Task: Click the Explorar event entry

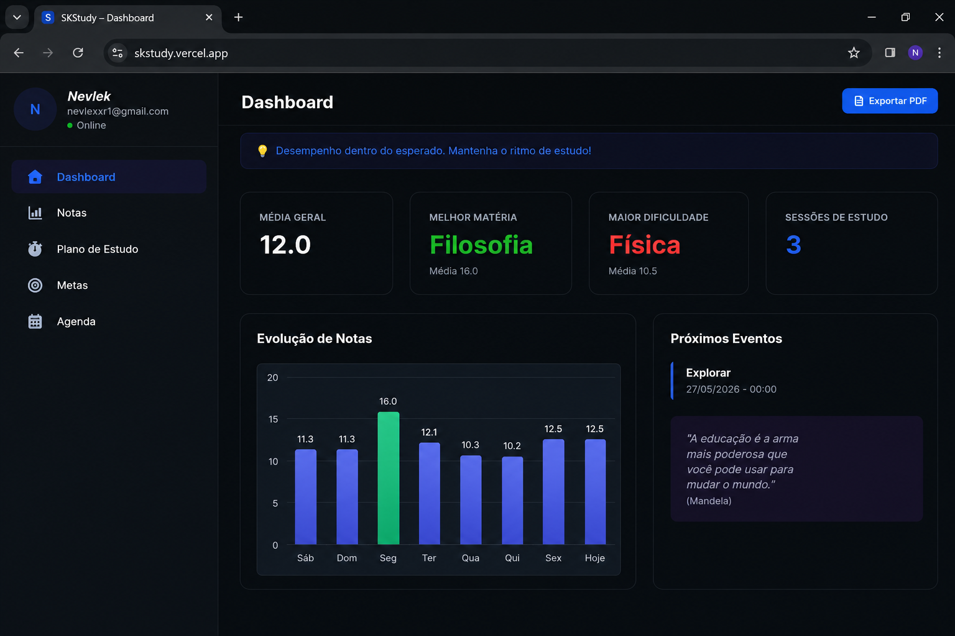Action: click(797, 380)
